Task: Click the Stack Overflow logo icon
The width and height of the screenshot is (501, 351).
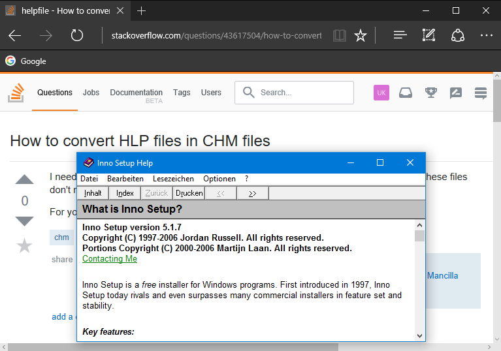Action: pos(16,93)
